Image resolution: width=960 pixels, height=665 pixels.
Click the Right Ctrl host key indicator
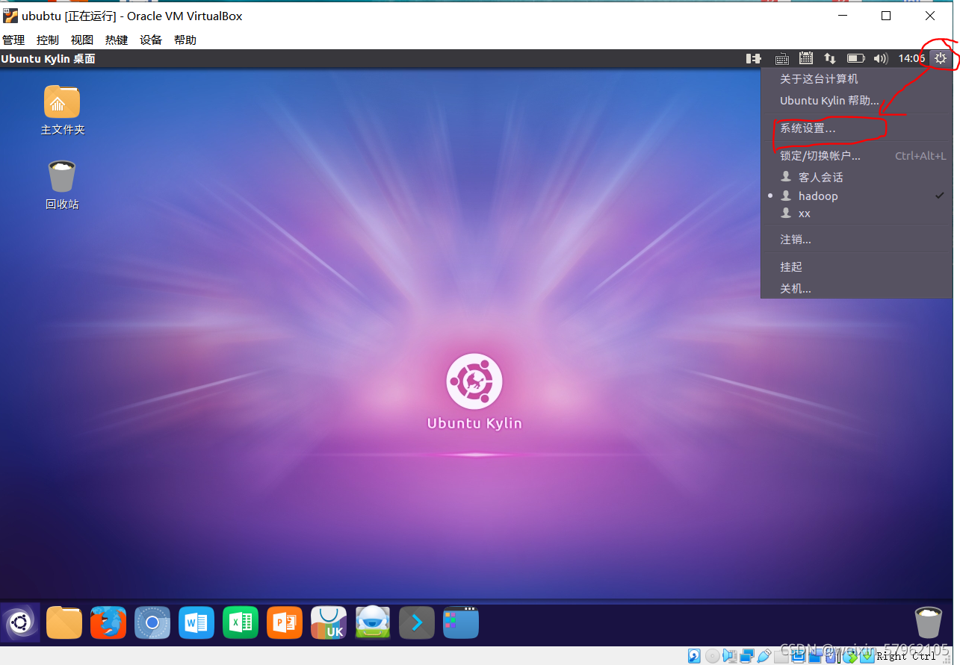(905, 657)
